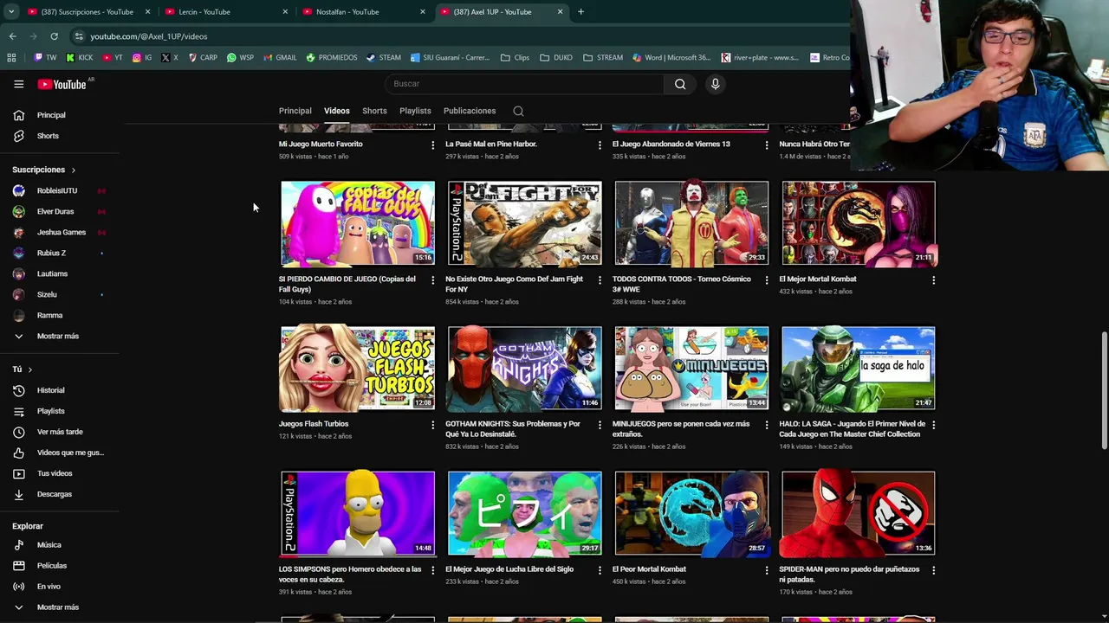This screenshot has width=1109, height=623.
Task: Open the browser tab list dropdown
Action: tap(13, 12)
